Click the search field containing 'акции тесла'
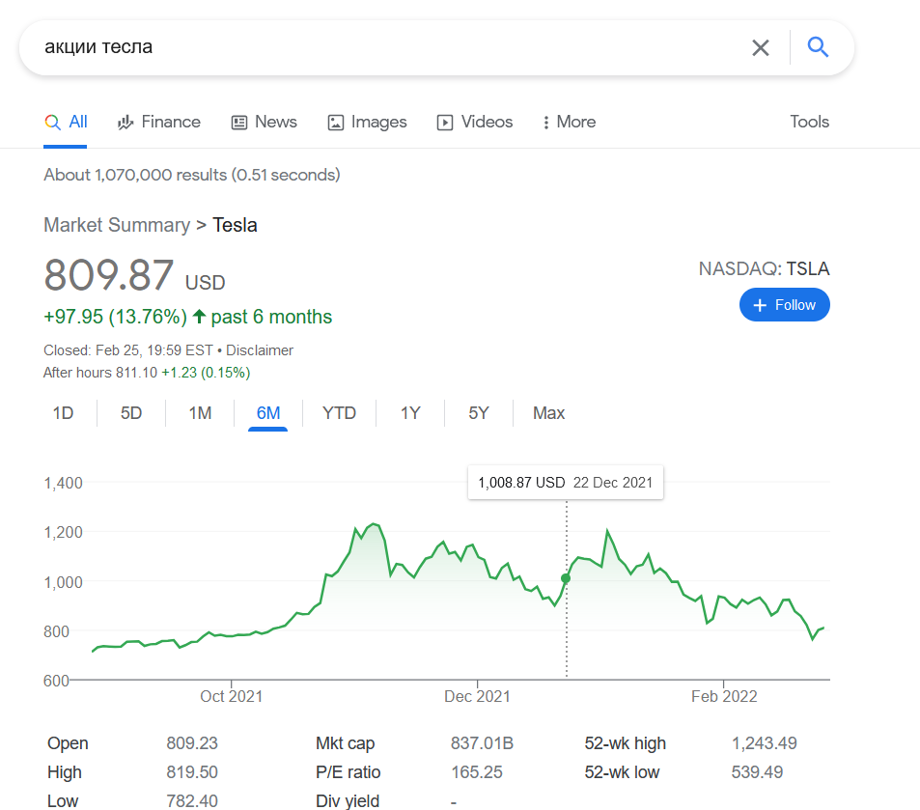 pos(386,47)
